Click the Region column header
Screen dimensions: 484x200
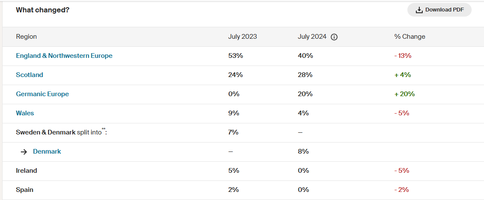[x=26, y=37]
